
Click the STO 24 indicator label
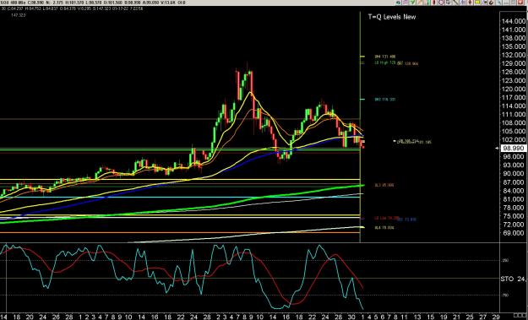pos(513,279)
